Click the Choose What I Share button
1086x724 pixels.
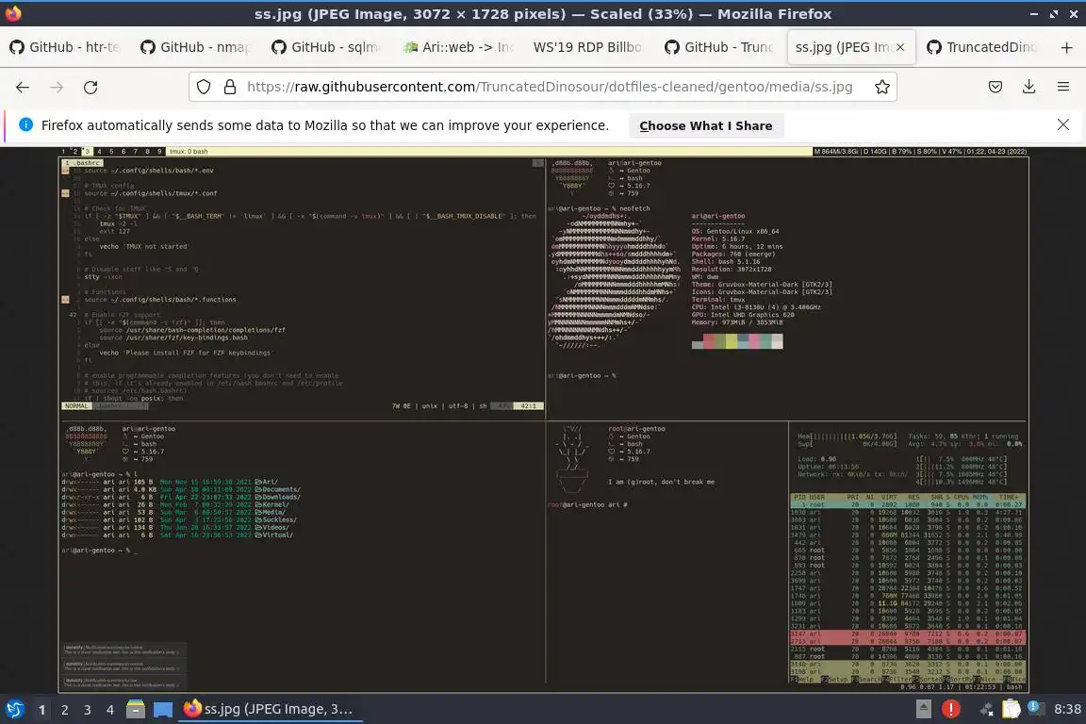[706, 125]
